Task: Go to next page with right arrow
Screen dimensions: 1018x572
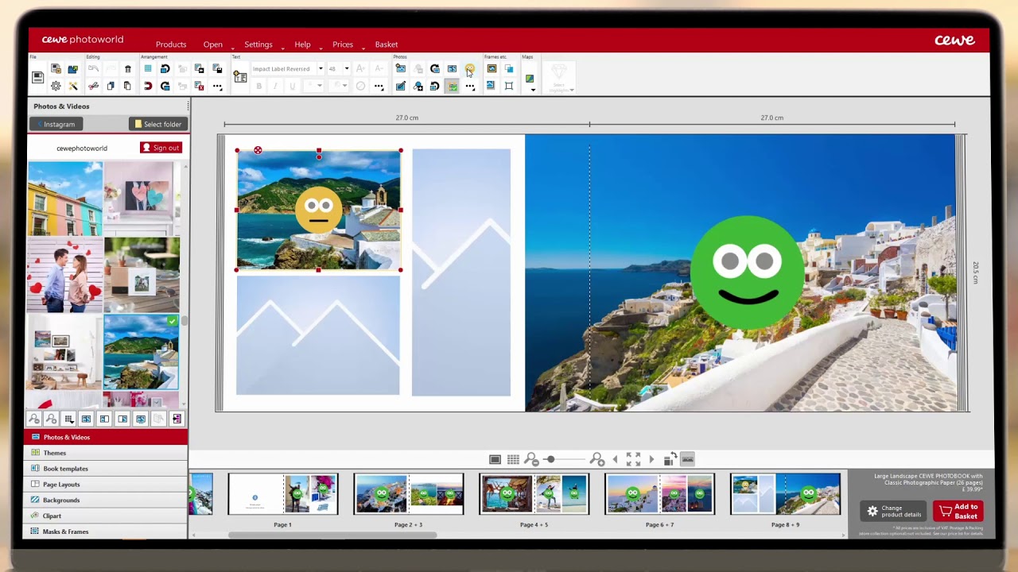Action: coord(651,459)
